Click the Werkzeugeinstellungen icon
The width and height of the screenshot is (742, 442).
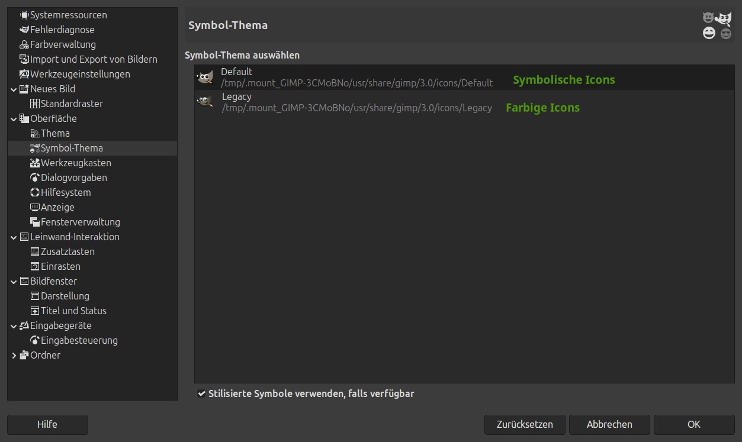(x=24, y=74)
